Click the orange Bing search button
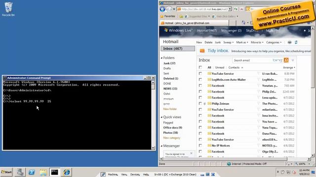 286,60
